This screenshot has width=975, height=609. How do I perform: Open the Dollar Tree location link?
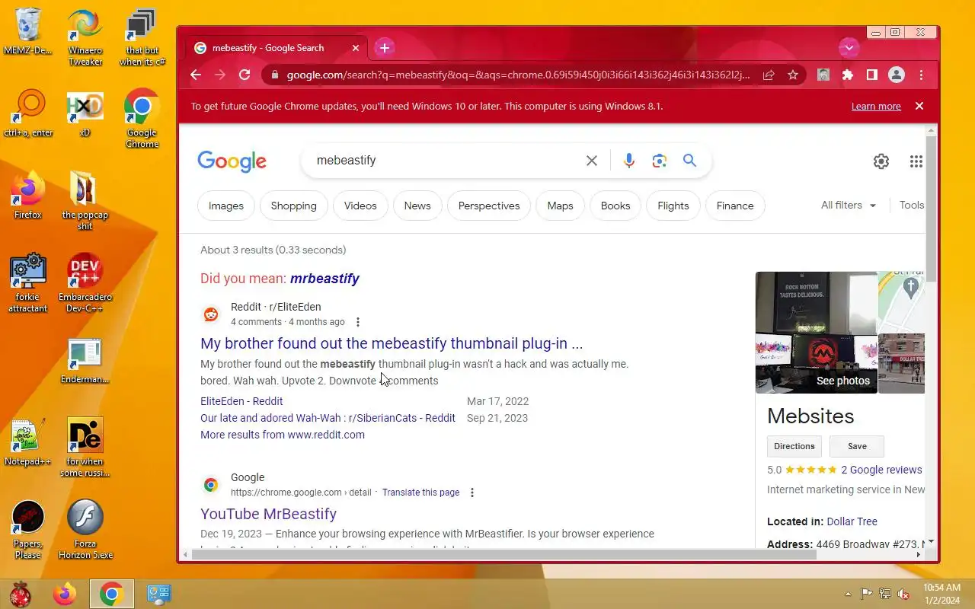tap(852, 521)
